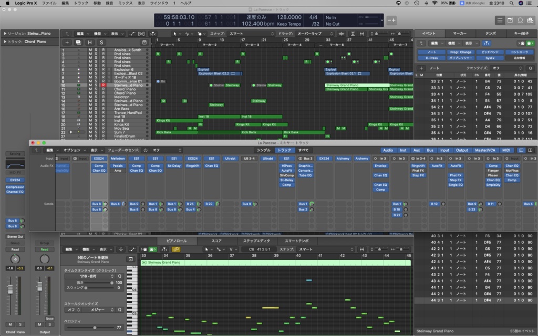Open the ファイル menu
Image resolution: width=538 pixels, height=336 pixels.
pos(49,3)
